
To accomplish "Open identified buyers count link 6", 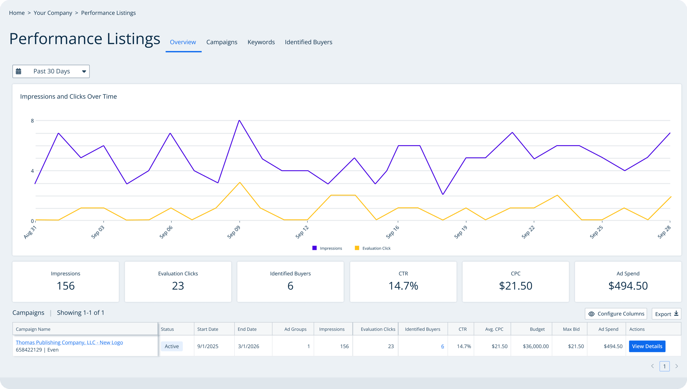I will pyautogui.click(x=442, y=346).
